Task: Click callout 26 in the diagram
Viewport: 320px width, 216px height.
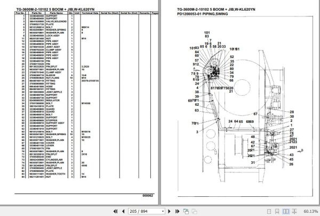Action: click(291, 164)
